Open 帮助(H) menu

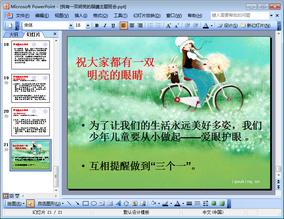click(195, 16)
